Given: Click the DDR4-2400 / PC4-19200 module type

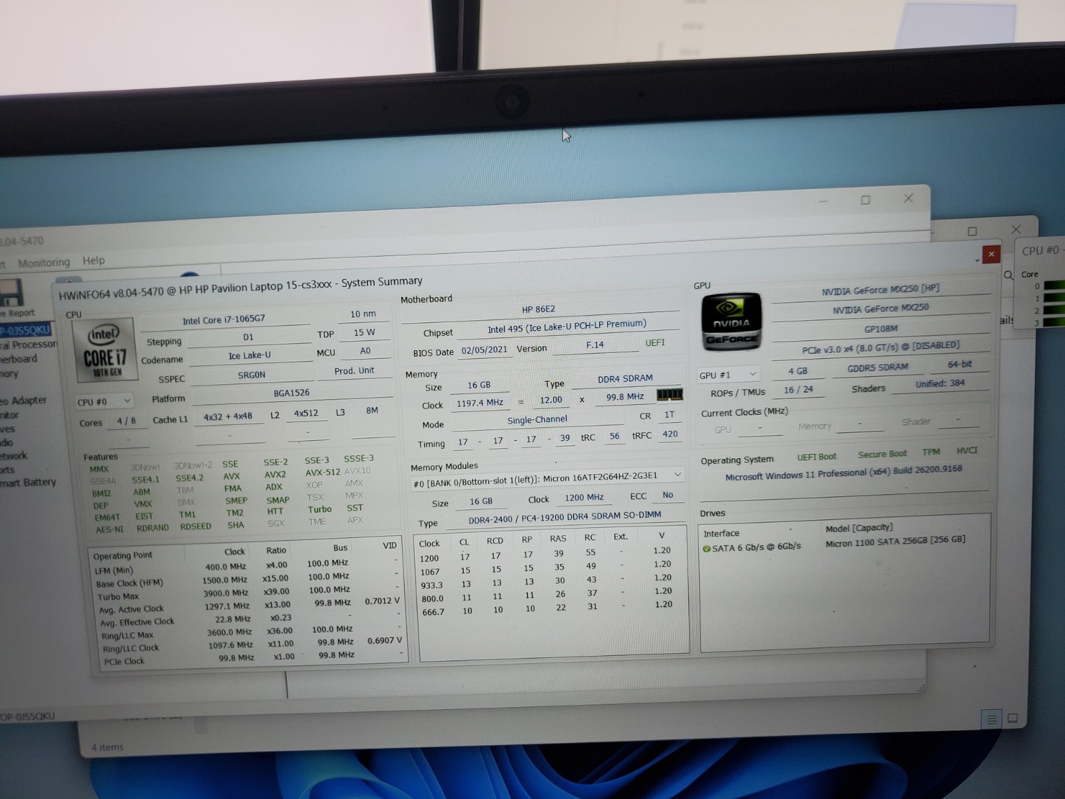Looking at the screenshot, I should coord(564,518).
